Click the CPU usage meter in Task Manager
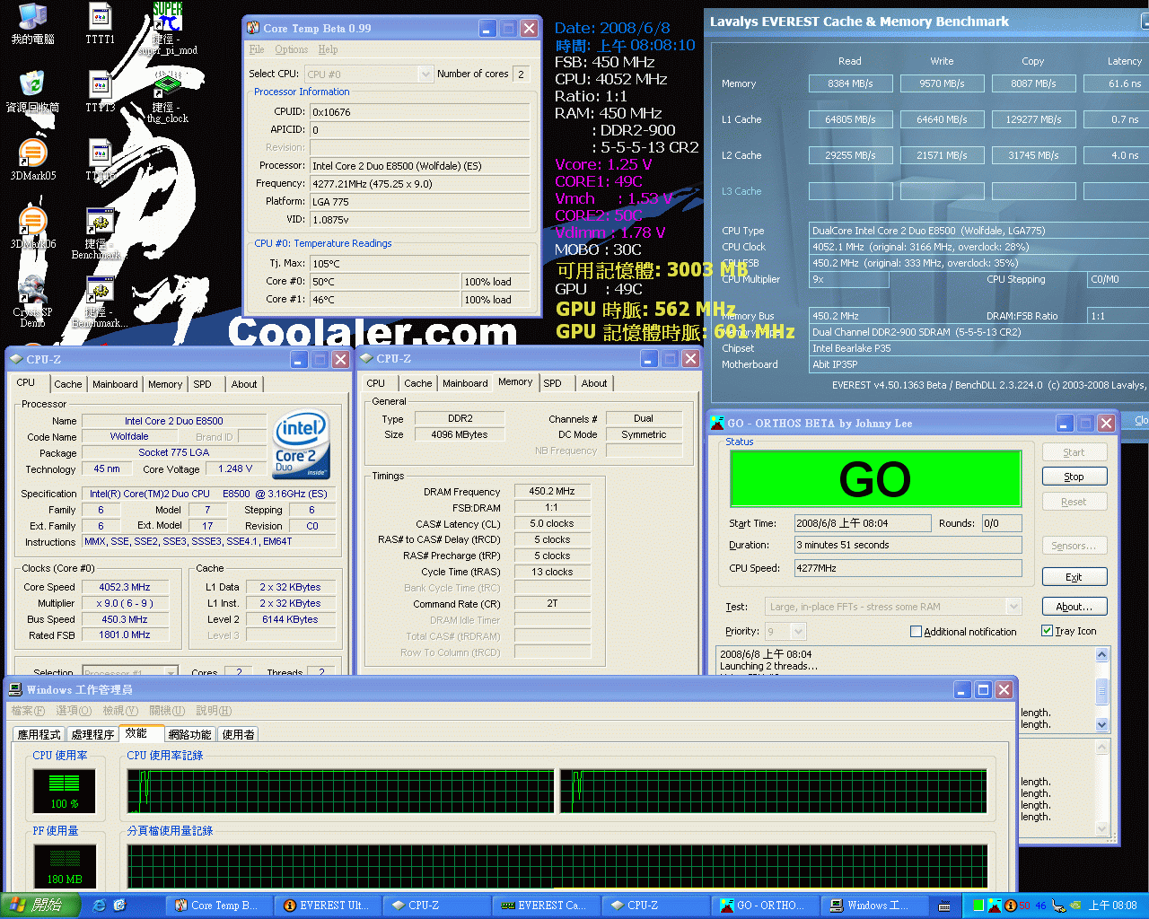This screenshot has height=919, width=1149. tap(65, 792)
